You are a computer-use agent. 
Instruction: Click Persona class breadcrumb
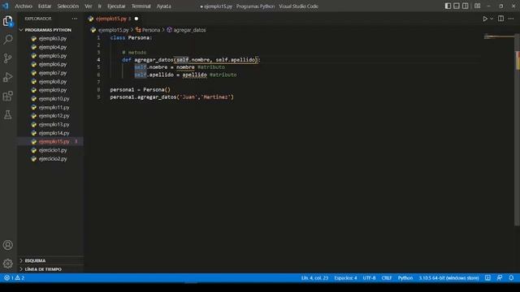pos(151,30)
